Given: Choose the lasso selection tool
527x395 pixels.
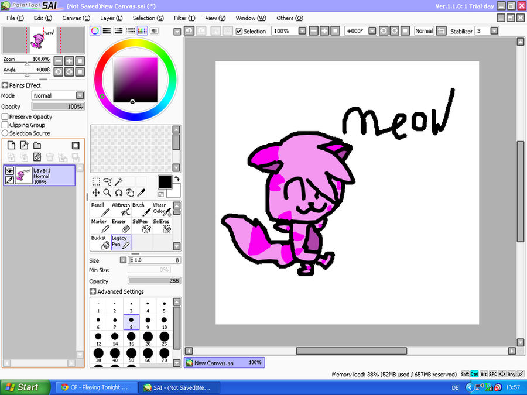Looking at the screenshot, I should pyautogui.click(x=108, y=181).
